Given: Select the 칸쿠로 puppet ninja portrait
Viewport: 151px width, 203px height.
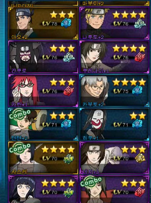Looking at the screenshot, I should point(25,57).
